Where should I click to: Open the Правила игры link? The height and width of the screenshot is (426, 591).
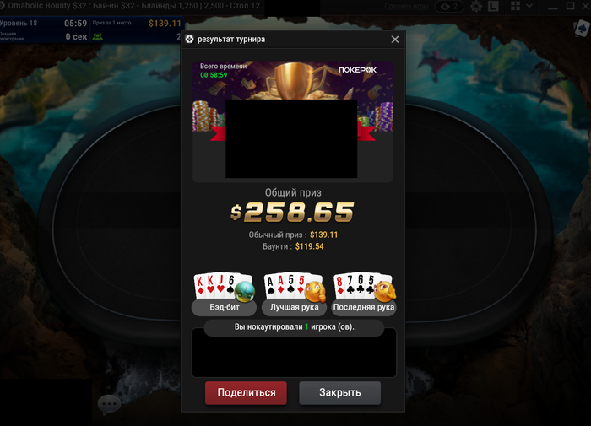[x=406, y=7]
